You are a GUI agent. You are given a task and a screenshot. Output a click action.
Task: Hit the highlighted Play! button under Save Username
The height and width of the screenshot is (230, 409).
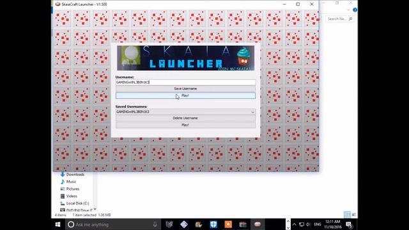[x=185, y=96]
